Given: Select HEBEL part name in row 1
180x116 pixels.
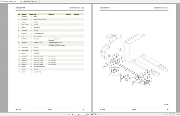Looking at the screenshot, I should point(35,17).
